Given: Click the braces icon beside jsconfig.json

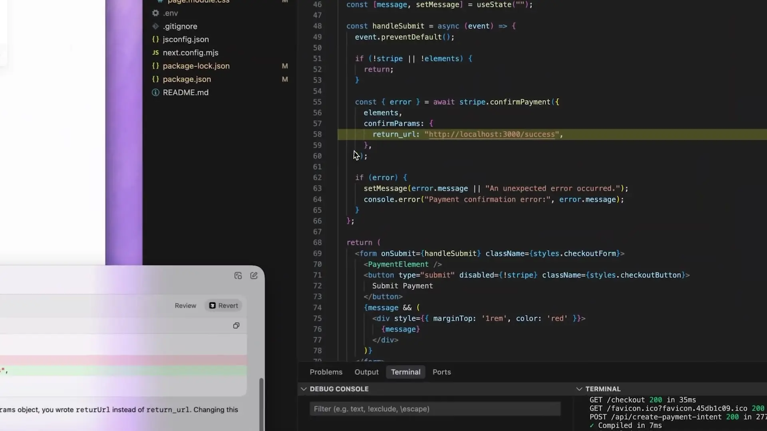Looking at the screenshot, I should click(155, 40).
